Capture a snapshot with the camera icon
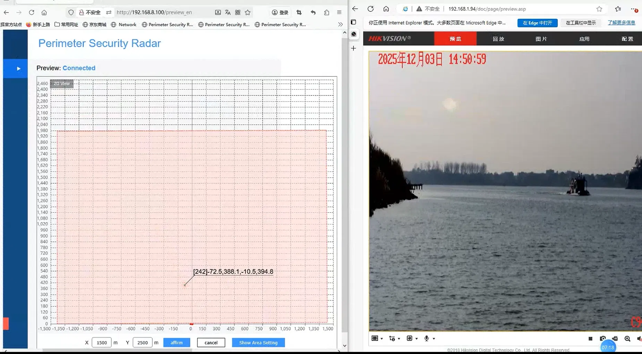Screen dimensions: 642x354 pos(603,338)
